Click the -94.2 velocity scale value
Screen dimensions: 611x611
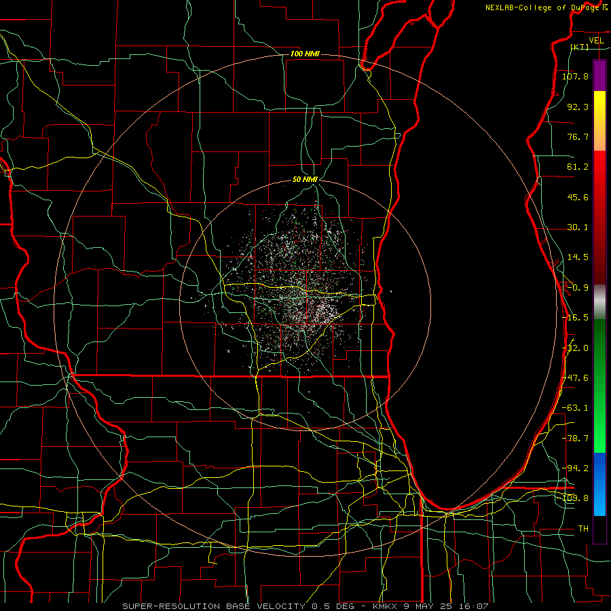pos(575,468)
